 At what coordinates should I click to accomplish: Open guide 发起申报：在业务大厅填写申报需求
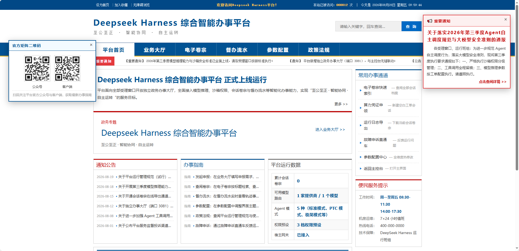click(227, 177)
